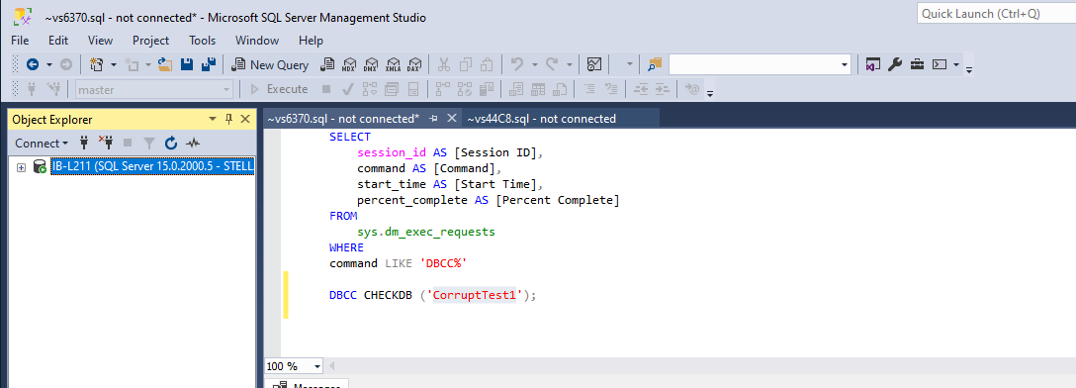Open the navigate backward history dropdown arrow

click(49, 64)
